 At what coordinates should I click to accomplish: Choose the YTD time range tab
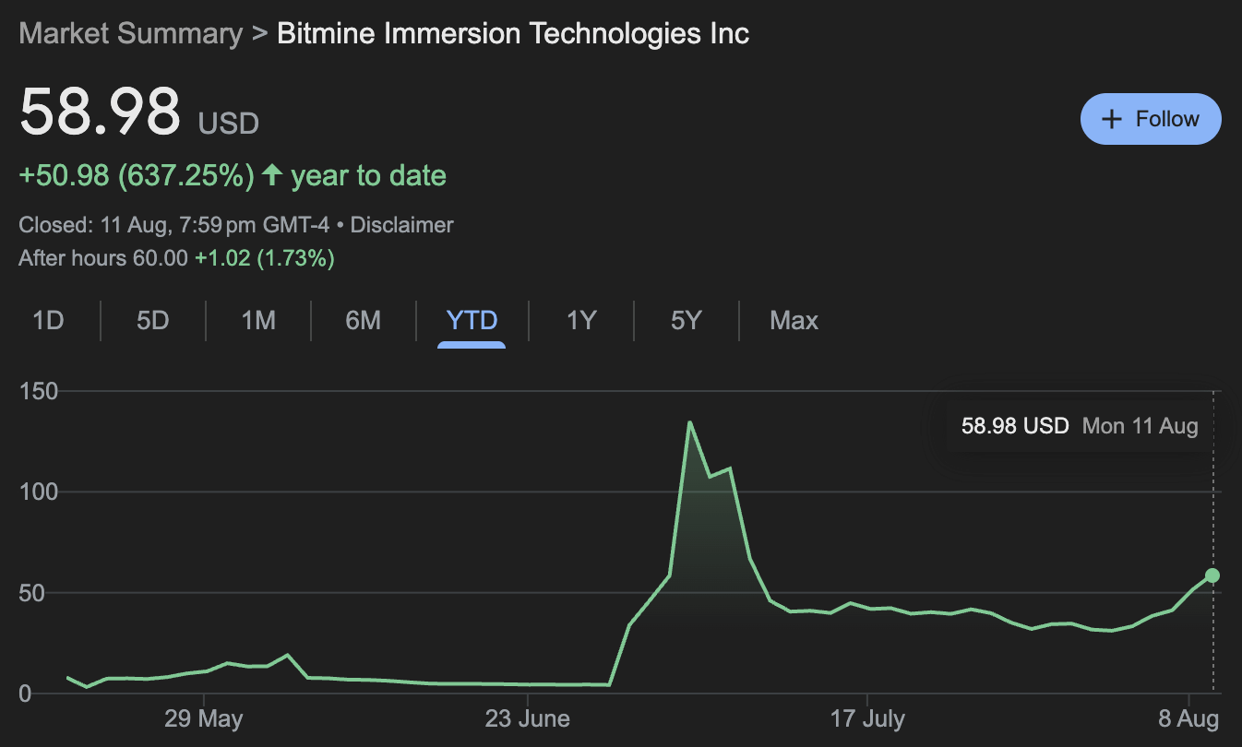pos(472,321)
